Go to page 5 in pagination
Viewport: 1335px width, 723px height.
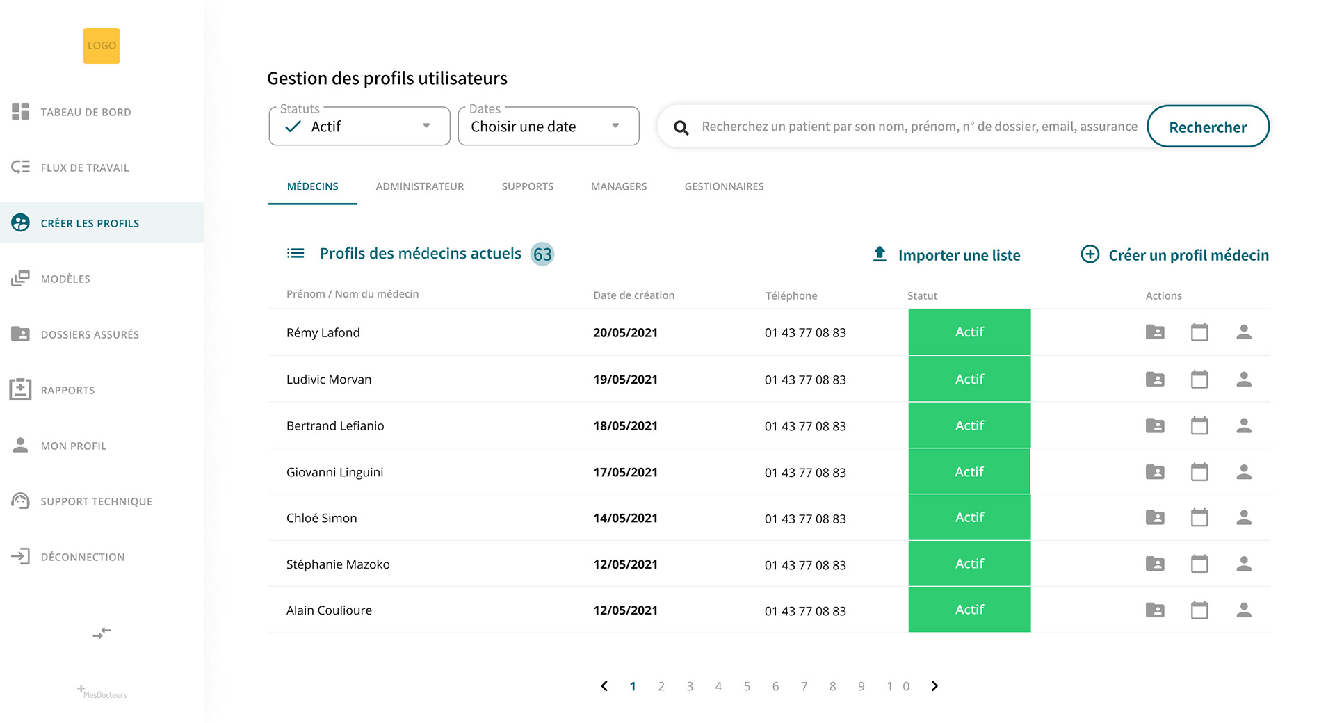(747, 687)
